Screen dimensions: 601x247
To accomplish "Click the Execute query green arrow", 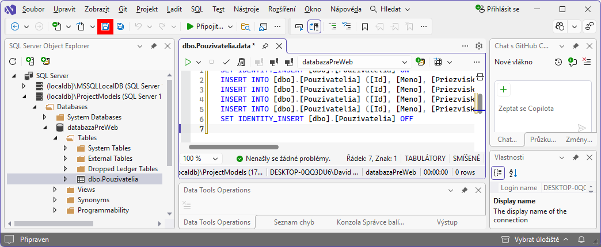I will coord(188,62).
